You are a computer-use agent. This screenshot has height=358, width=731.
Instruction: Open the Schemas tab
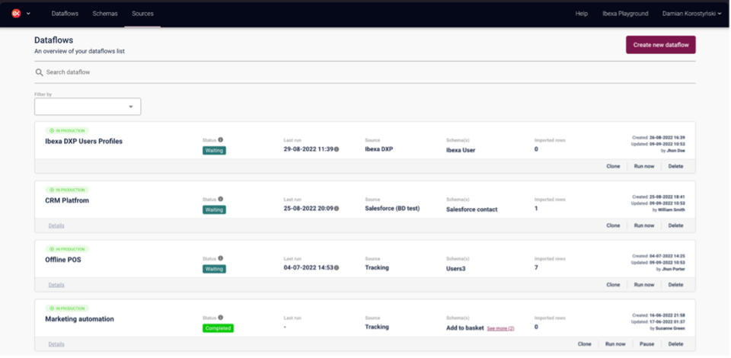click(x=105, y=14)
